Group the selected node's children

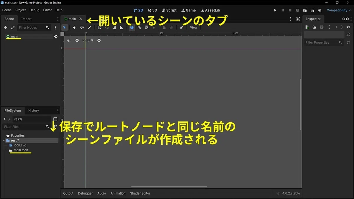point(171,27)
